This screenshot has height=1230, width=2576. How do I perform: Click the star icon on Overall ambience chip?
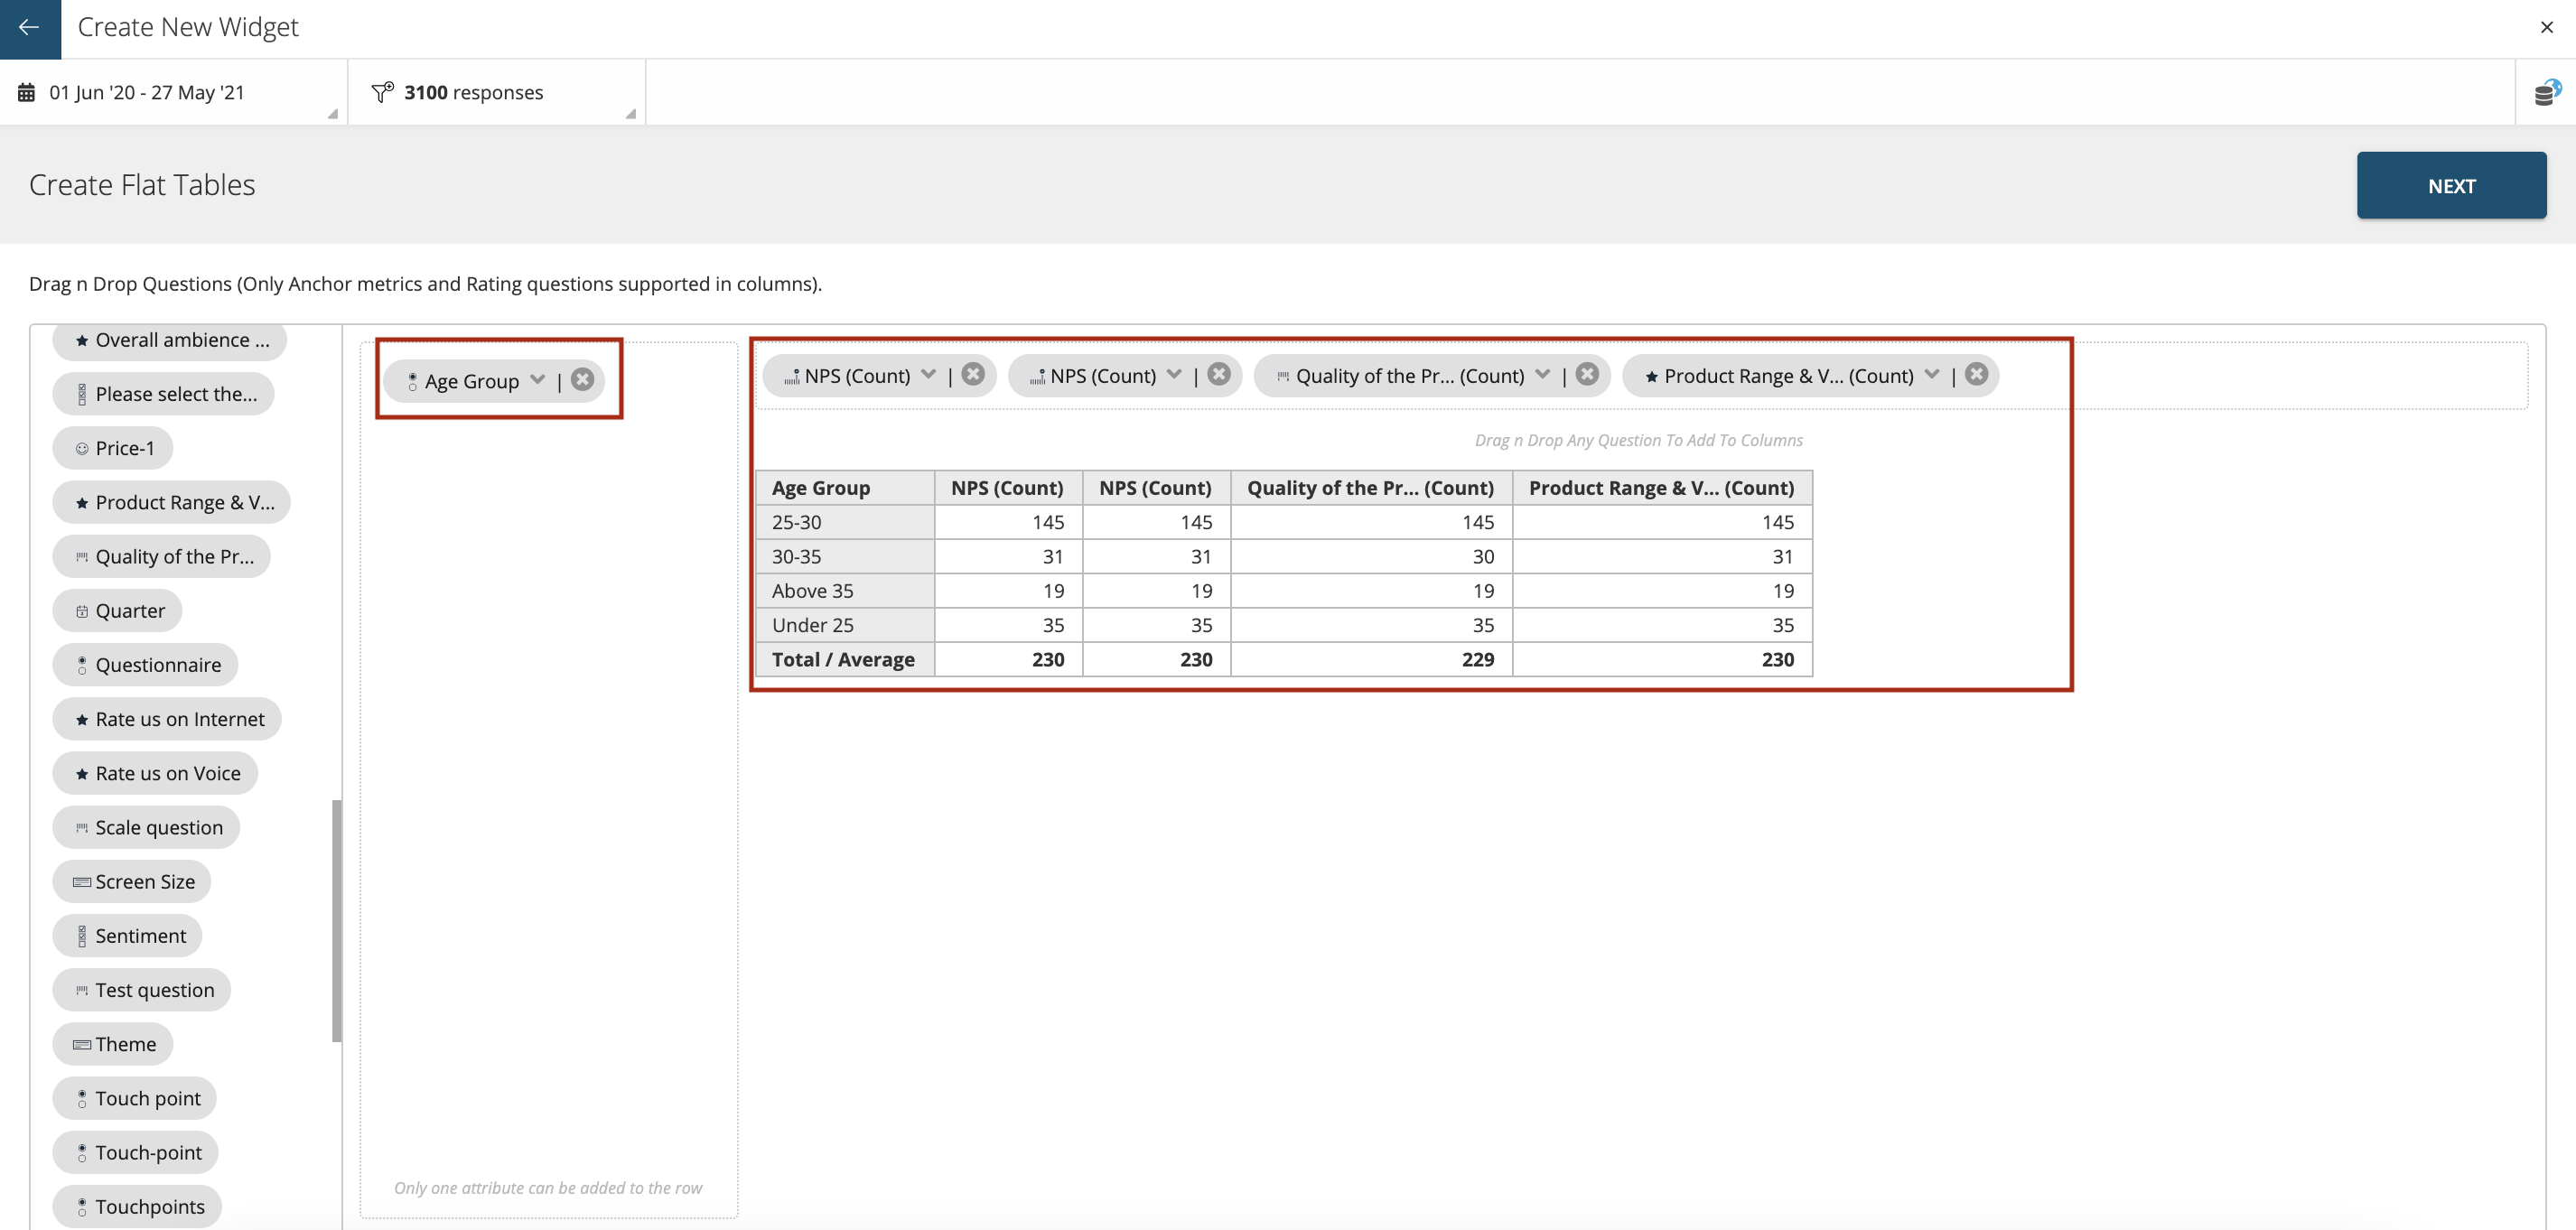point(82,341)
